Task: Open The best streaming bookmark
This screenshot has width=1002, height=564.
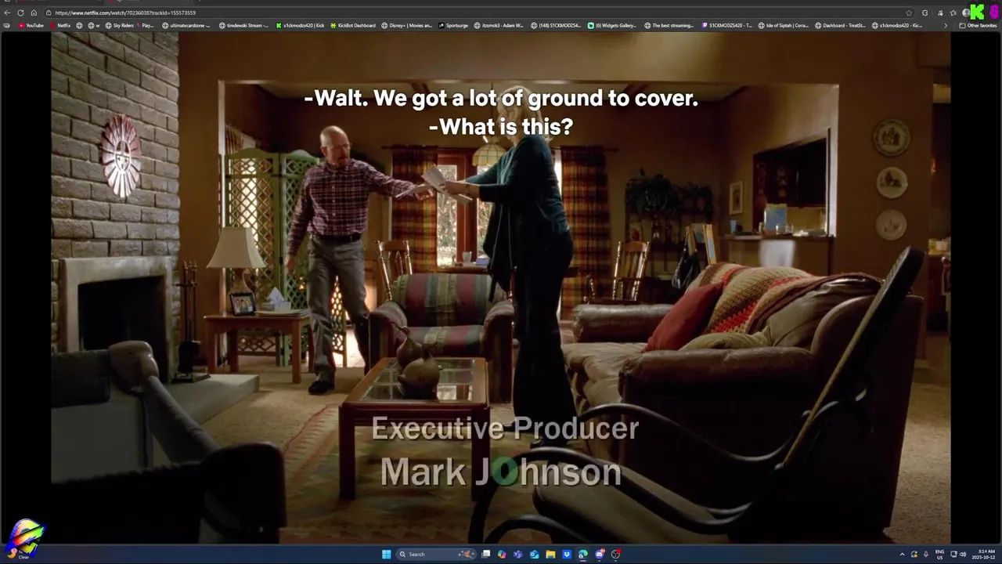Action: (x=669, y=25)
